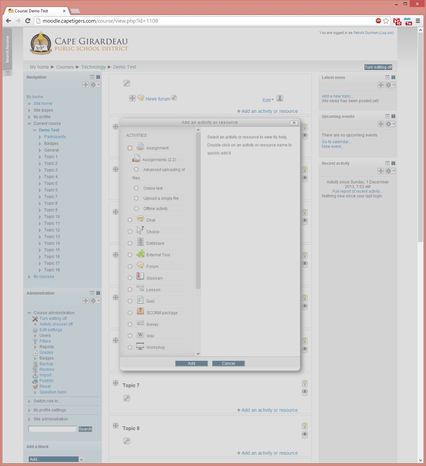Expand Switch role to in Administration
Viewport: 426px width, 466px height.
[29, 401]
